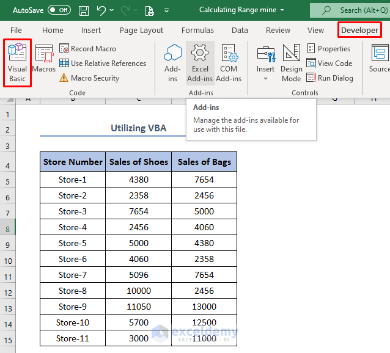Select the Sales of Shoes header cell
This screenshot has height=353, width=390.
pyautogui.click(x=139, y=162)
